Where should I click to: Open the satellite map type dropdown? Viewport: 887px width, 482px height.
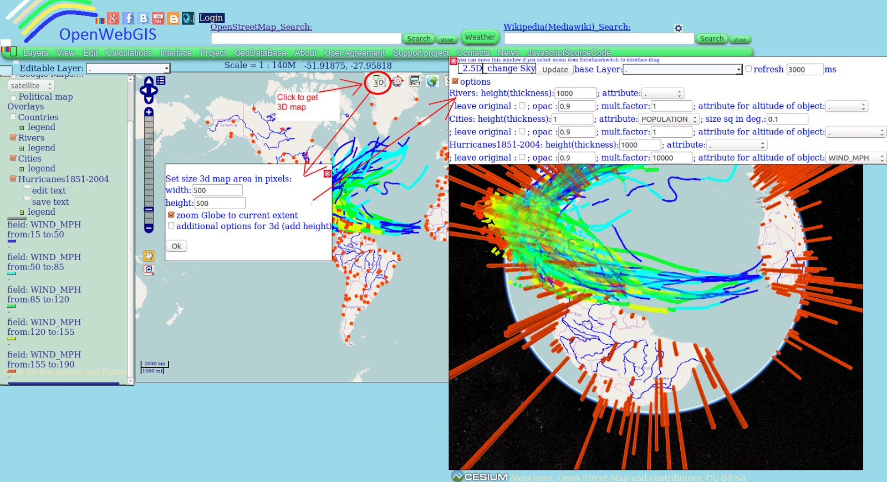tap(31, 85)
